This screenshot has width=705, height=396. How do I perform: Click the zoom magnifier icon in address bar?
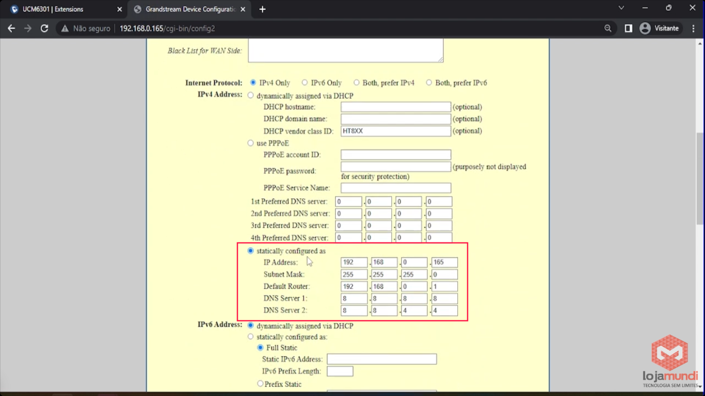click(608, 28)
